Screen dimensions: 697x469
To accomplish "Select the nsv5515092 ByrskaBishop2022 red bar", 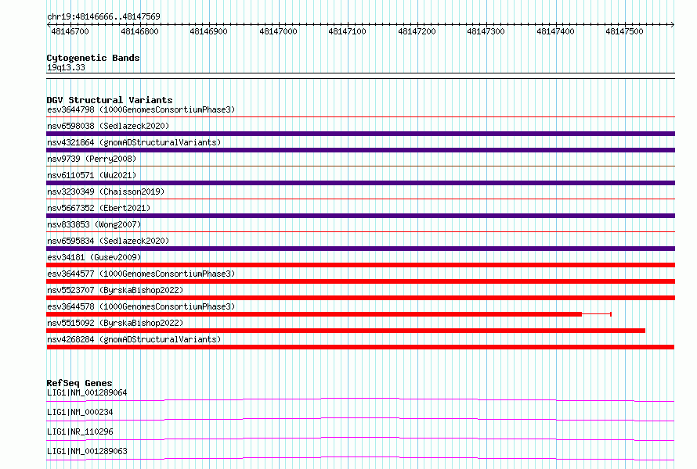I will [x=346, y=331].
